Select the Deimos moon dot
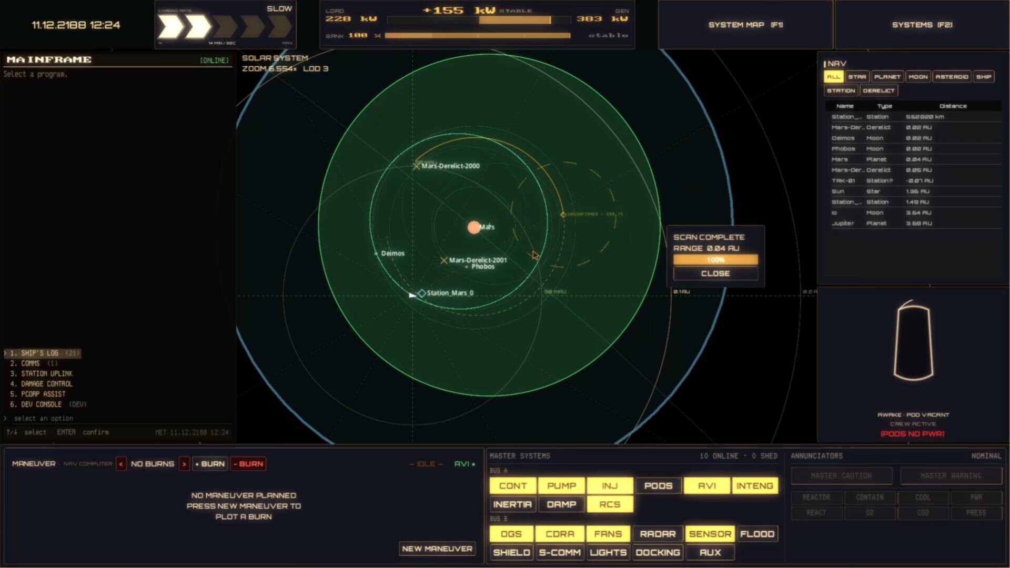The image size is (1010, 568). pos(376,253)
